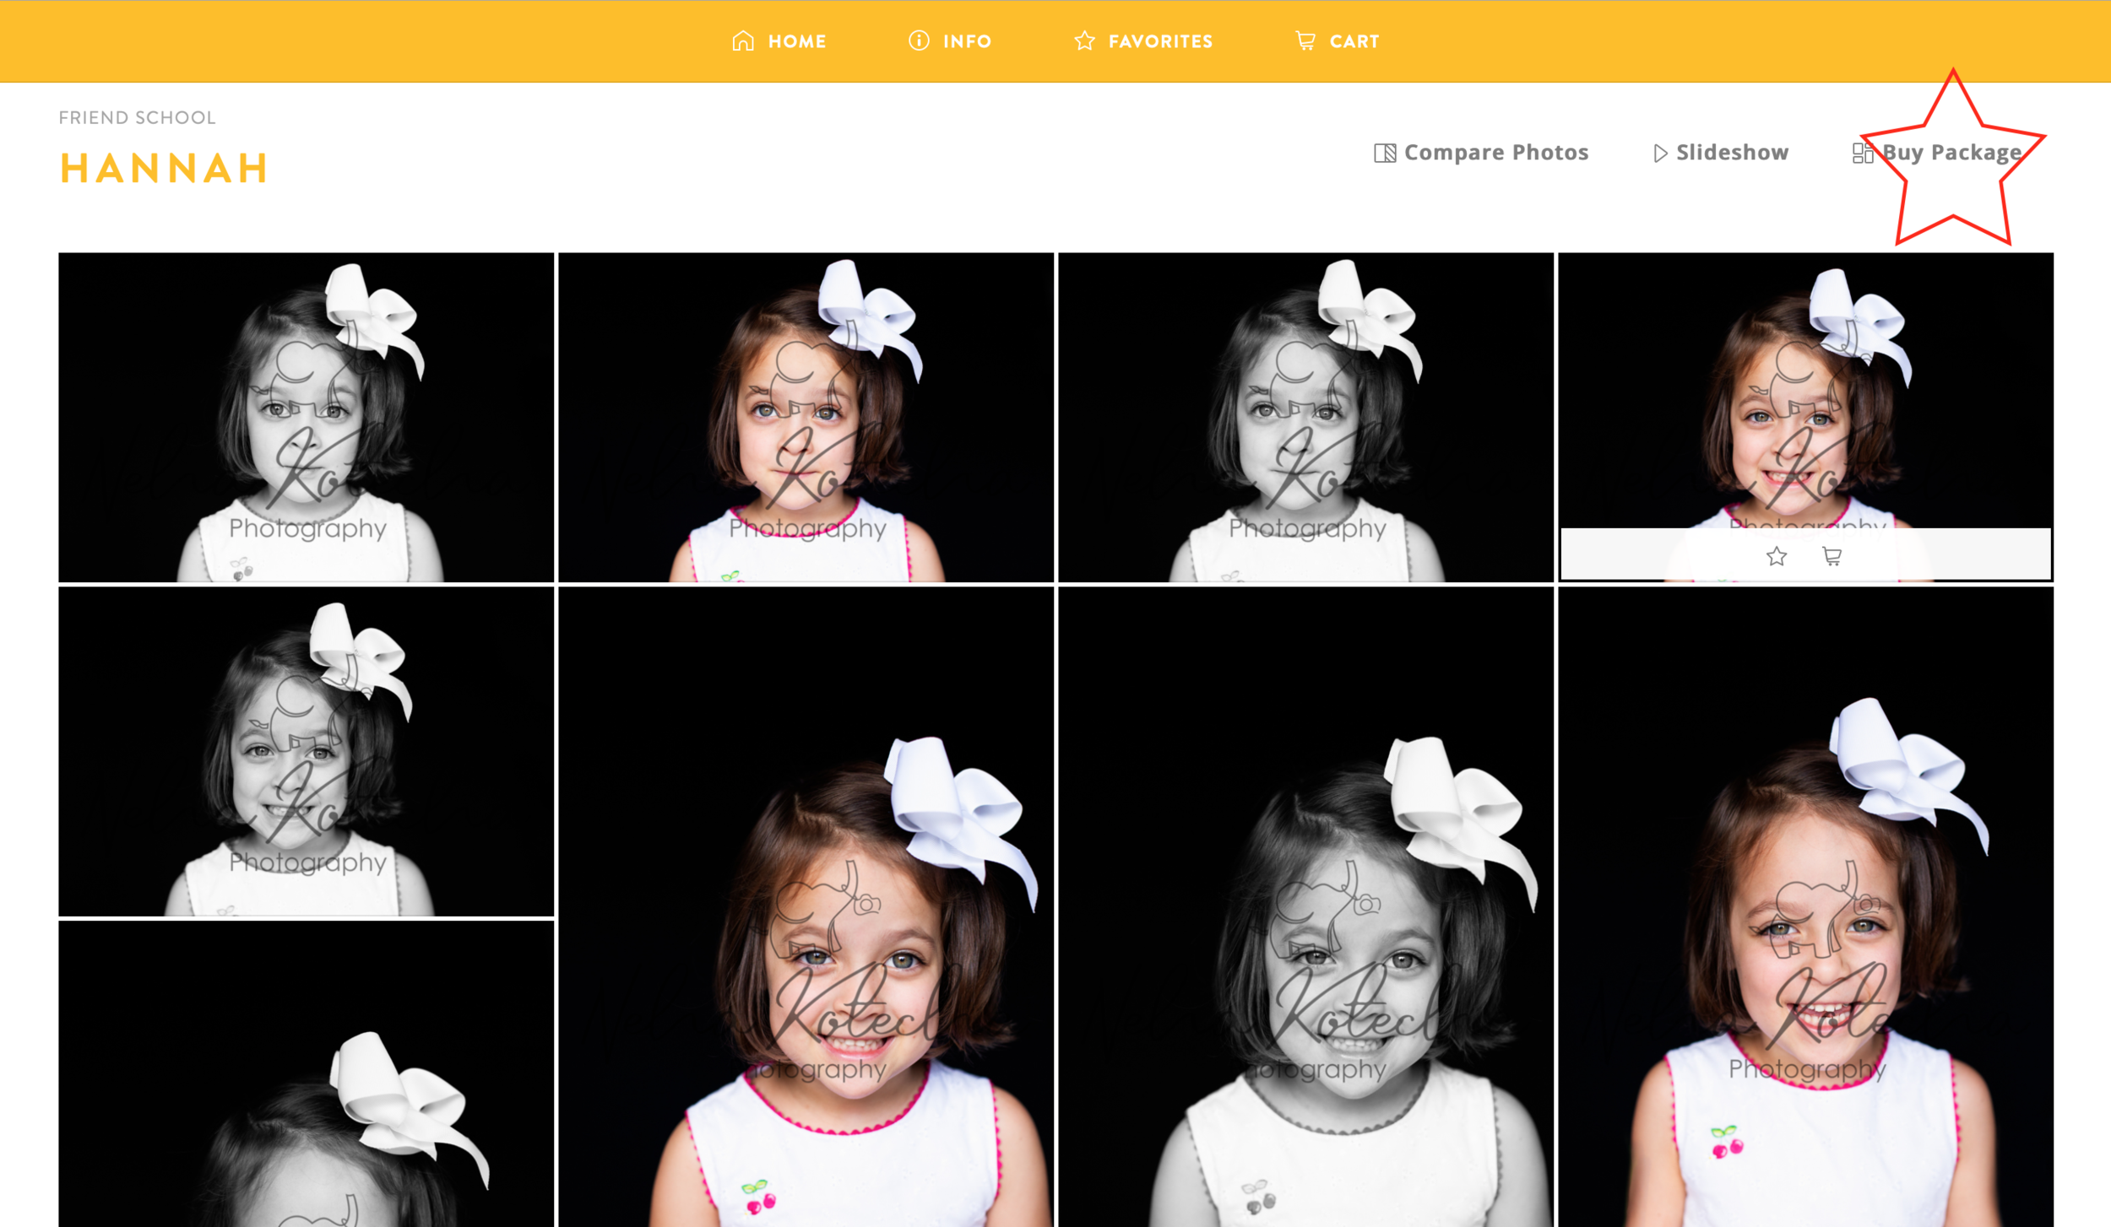The image size is (2111, 1227).
Task: Click Buy Package text
Action: pos(1951,153)
